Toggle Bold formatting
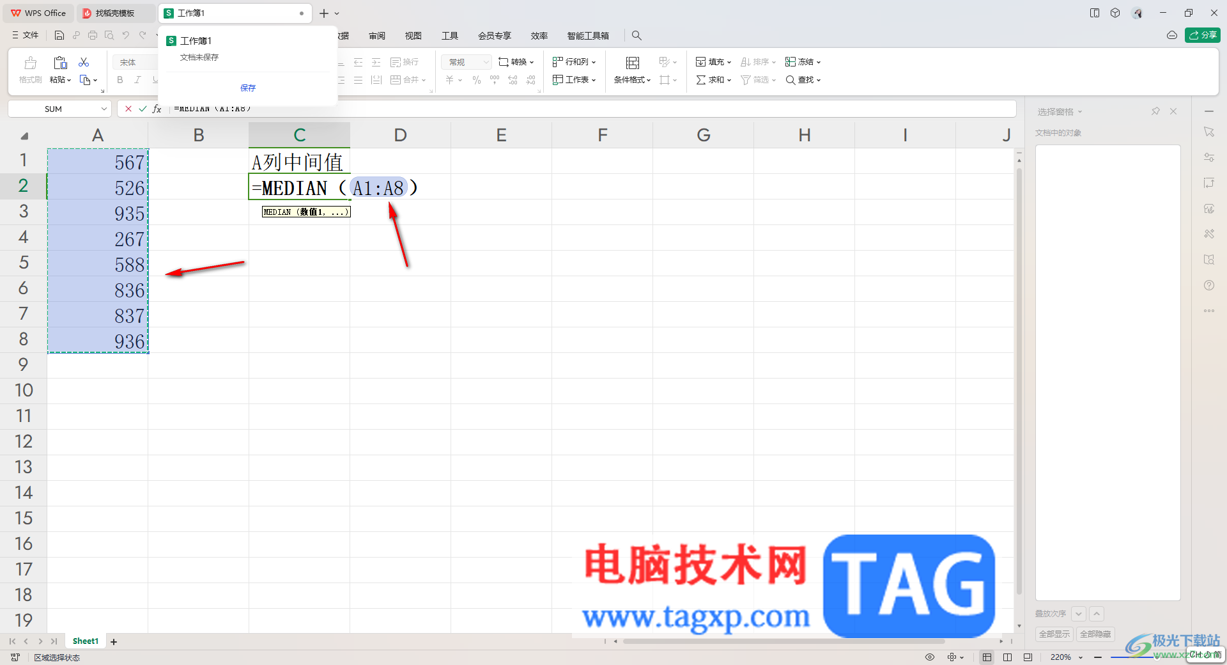This screenshot has width=1227, height=665. pyautogui.click(x=120, y=80)
